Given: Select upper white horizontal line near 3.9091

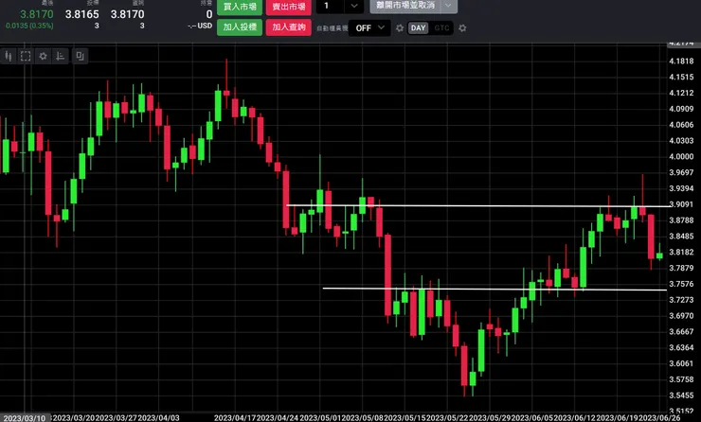Looking at the screenshot, I should (478, 206).
